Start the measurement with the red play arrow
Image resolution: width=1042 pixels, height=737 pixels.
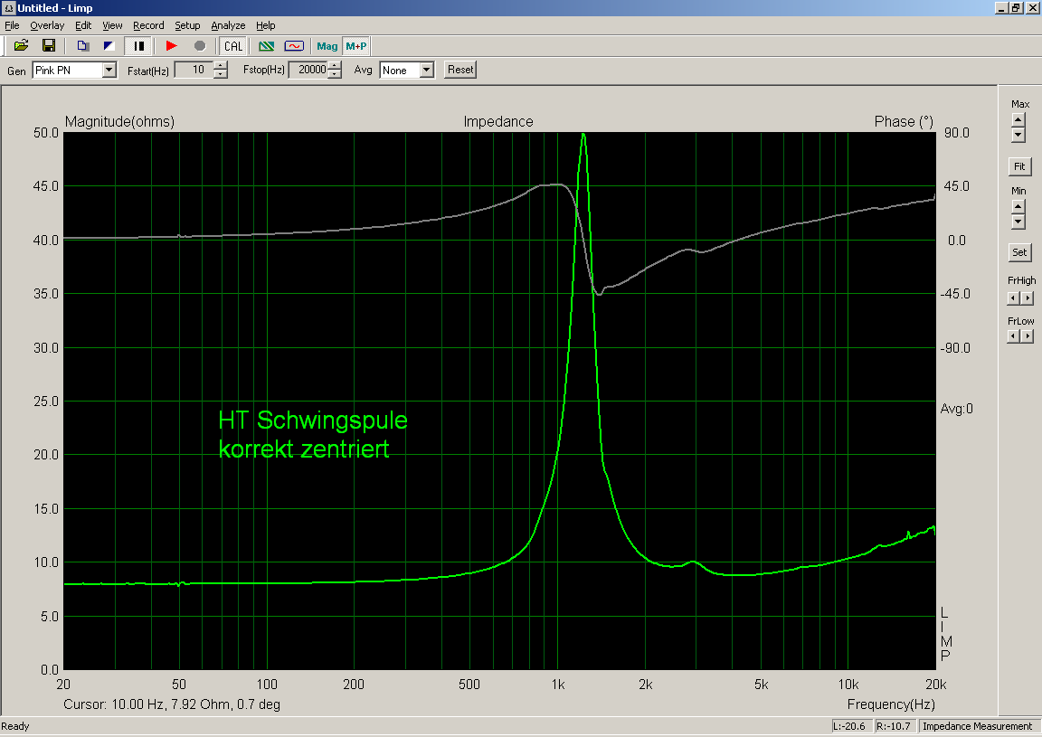click(172, 46)
